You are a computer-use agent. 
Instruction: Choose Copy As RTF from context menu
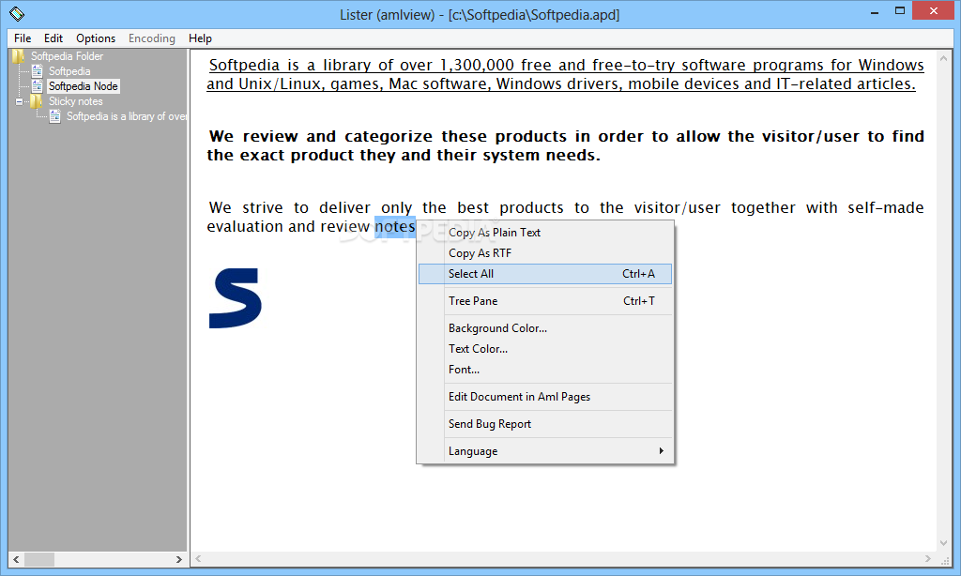click(x=545, y=253)
